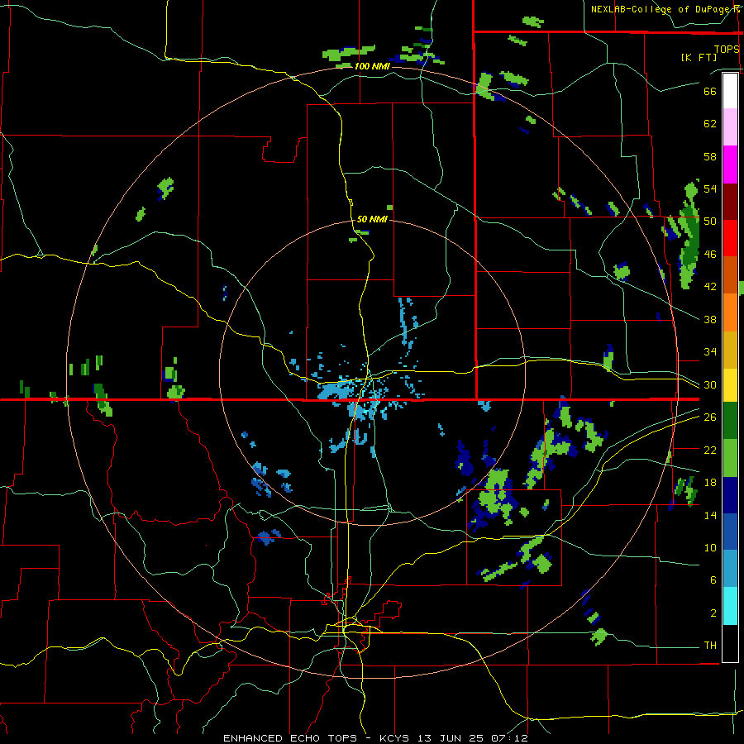Click the 50 NMI range ring label
This screenshot has width=744, height=744.
[373, 219]
